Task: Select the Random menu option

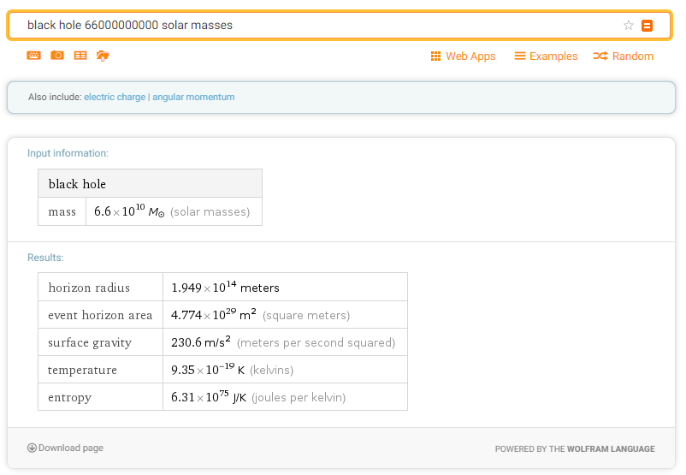Action: click(x=623, y=56)
